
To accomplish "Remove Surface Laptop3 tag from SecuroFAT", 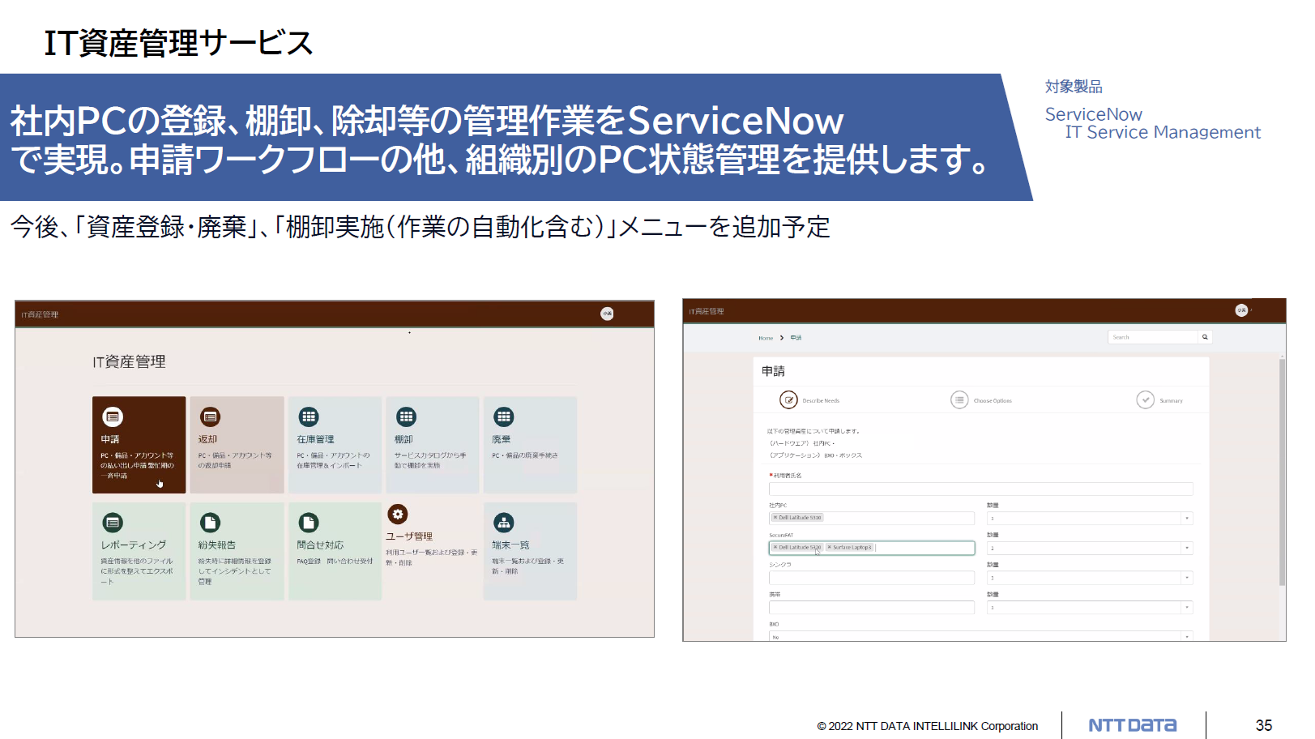I will (x=830, y=548).
